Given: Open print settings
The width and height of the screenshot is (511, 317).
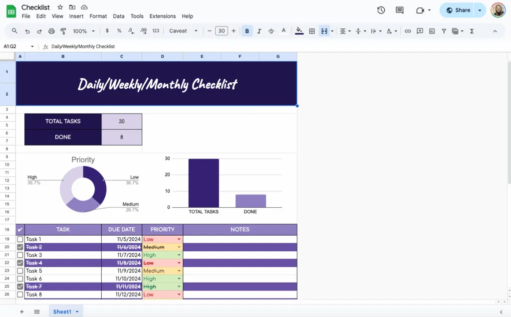Looking at the screenshot, I should 51,31.
